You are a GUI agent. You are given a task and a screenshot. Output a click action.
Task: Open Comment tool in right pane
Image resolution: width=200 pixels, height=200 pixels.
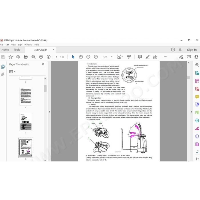point(197,97)
